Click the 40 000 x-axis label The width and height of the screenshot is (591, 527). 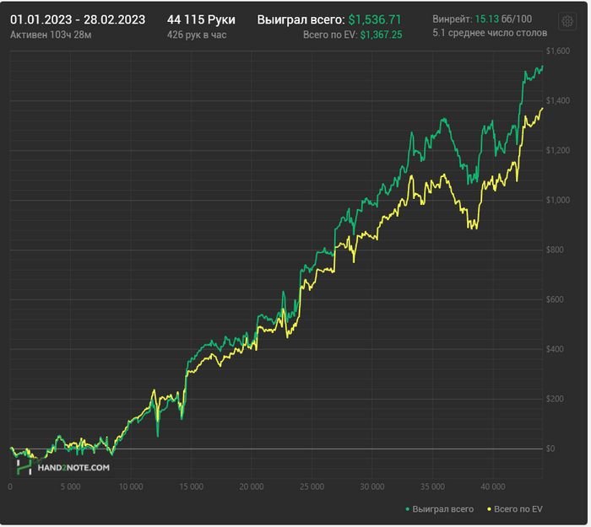[x=492, y=487]
